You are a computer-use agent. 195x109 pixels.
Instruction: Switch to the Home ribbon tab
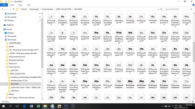[x=12, y=5]
